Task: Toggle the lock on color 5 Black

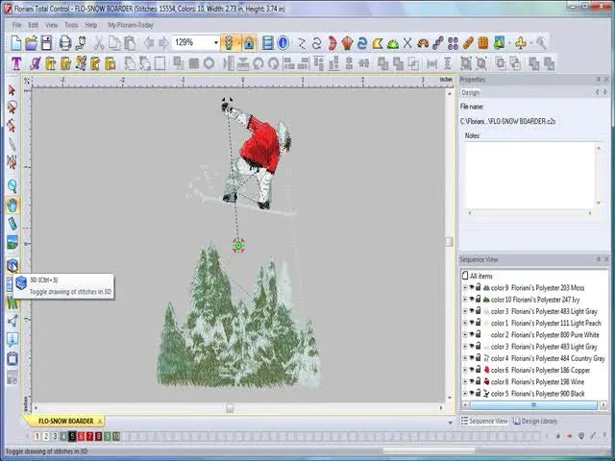Action: click(x=479, y=393)
